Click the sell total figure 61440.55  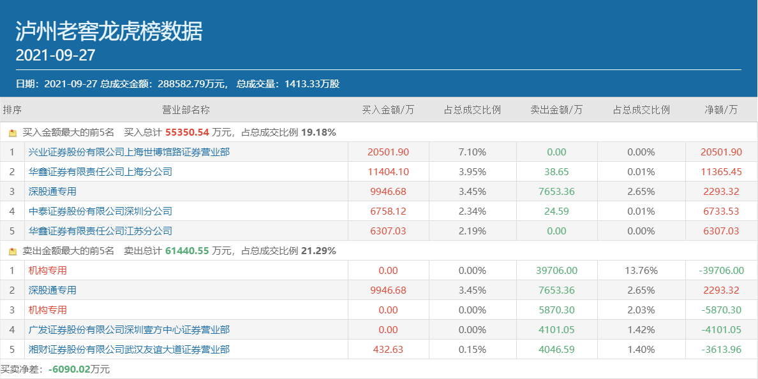click(x=187, y=251)
